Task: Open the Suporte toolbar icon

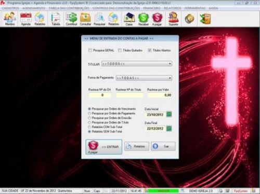Action: [173, 19]
